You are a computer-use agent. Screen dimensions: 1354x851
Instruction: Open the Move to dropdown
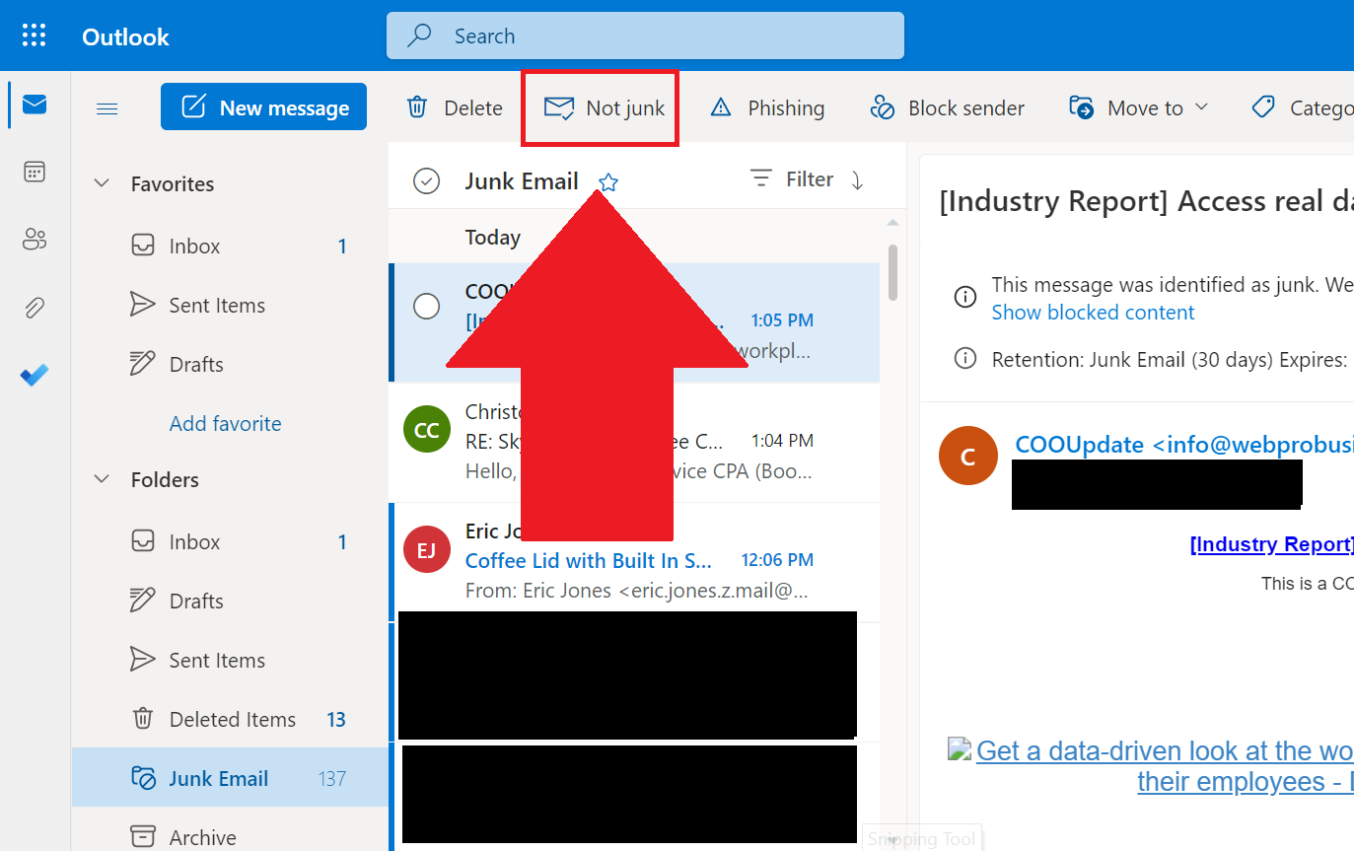(1139, 108)
